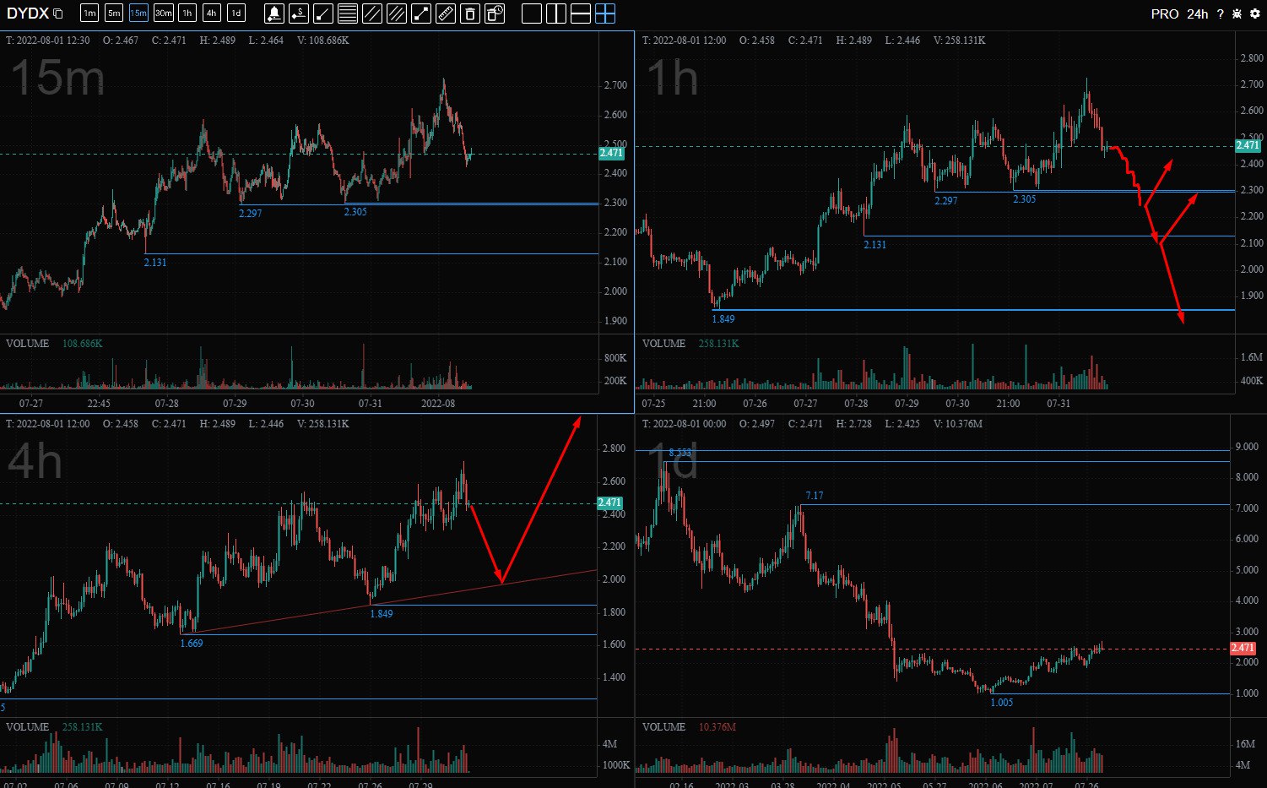Image resolution: width=1267 pixels, height=788 pixels.
Task: Click the 1.849 level label in 1h chart
Action: tap(723, 319)
